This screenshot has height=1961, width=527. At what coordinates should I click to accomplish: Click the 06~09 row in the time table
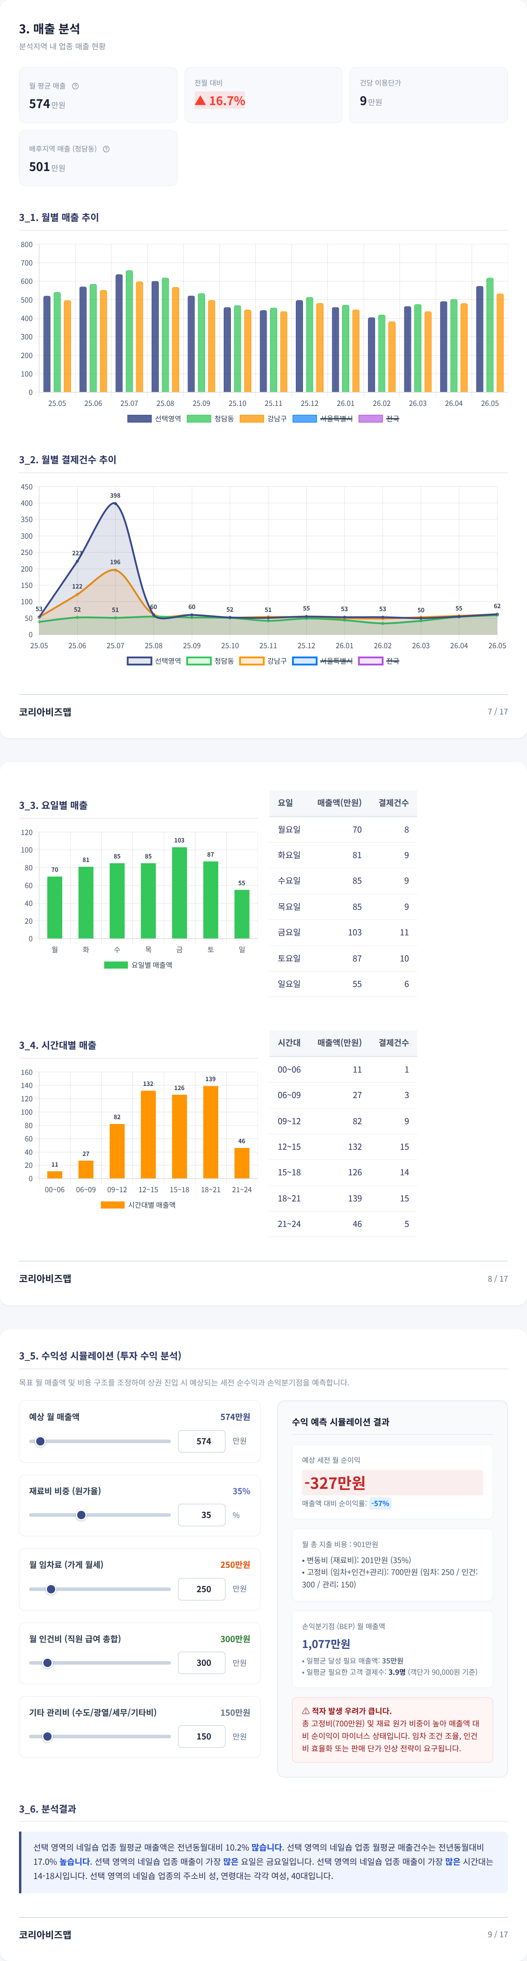tap(343, 1095)
